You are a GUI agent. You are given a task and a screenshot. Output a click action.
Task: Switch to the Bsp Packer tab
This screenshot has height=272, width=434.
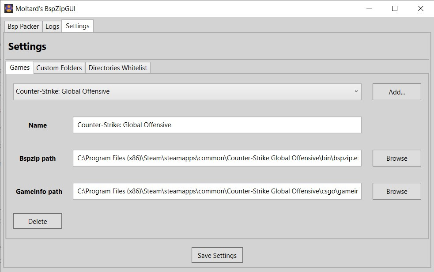click(23, 26)
